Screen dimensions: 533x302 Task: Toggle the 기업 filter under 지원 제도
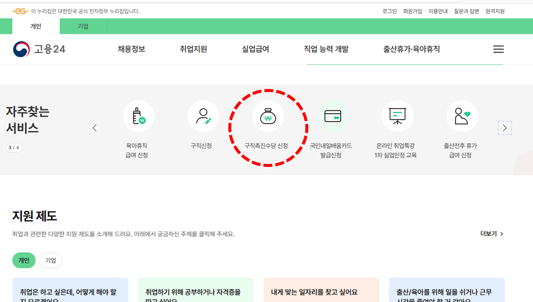click(50, 260)
